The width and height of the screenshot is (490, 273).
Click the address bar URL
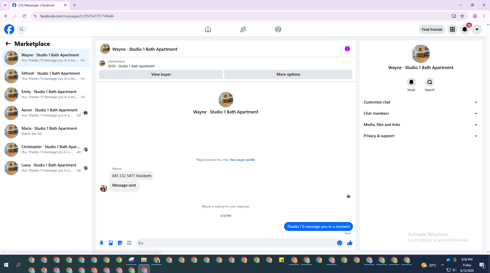[77, 16]
